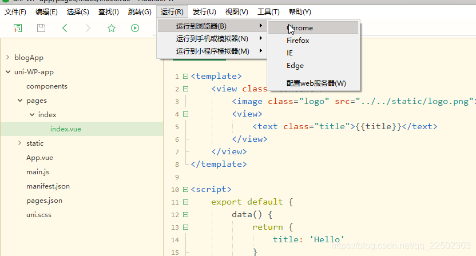Navigate forward with the right arrow icon
Screen dimensions: 476x256
[x=88, y=28]
